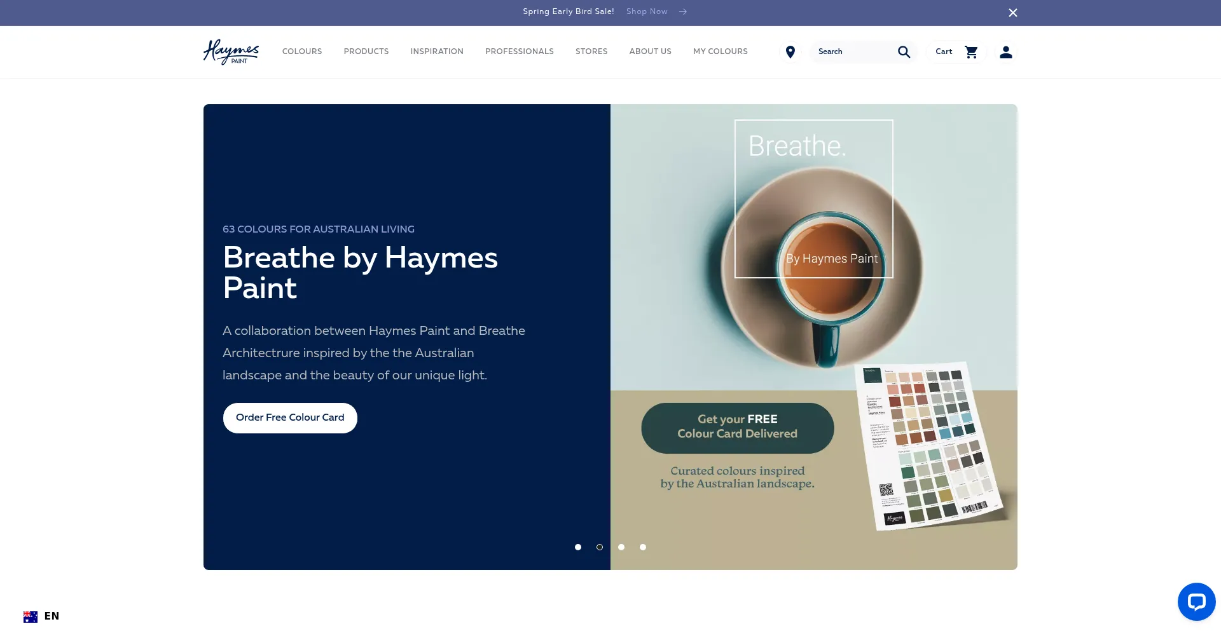Open the Products menu
Image resolution: width=1221 pixels, height=631 pixels.
[x=366, y=51]
